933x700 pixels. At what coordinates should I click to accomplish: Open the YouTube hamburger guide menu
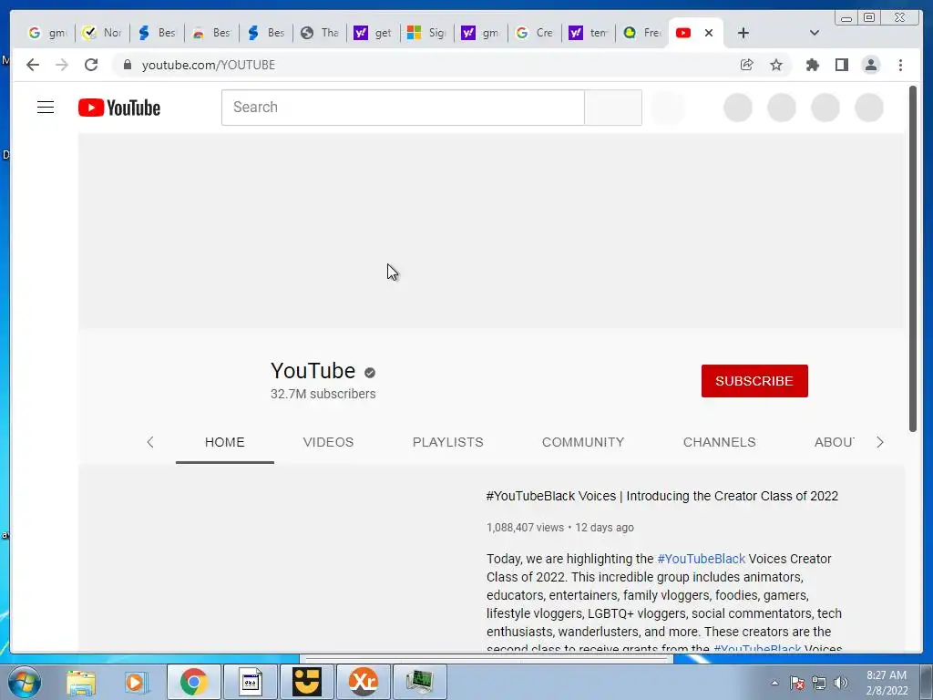(x=46, y=108)
